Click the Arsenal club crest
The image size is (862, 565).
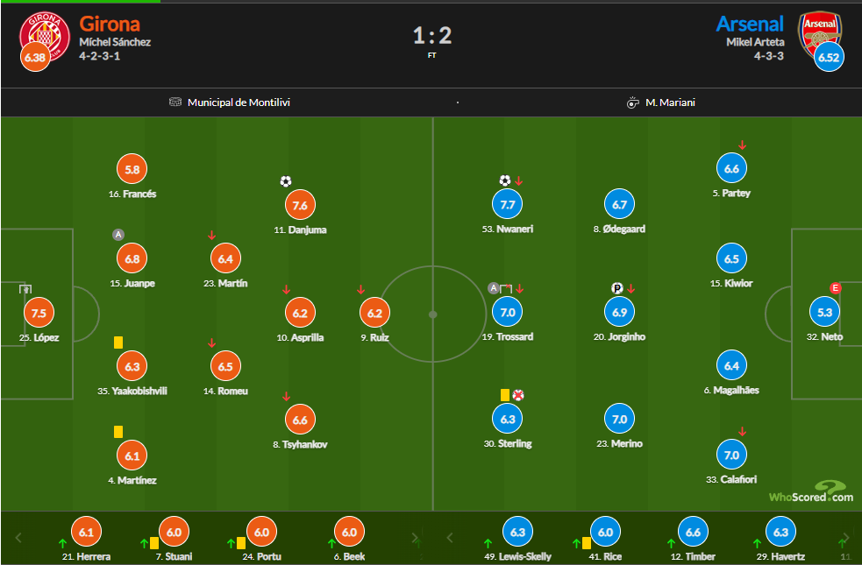[820, 35]
